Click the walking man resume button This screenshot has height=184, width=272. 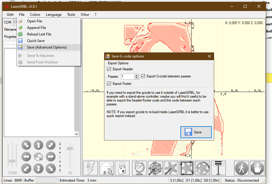242,168
